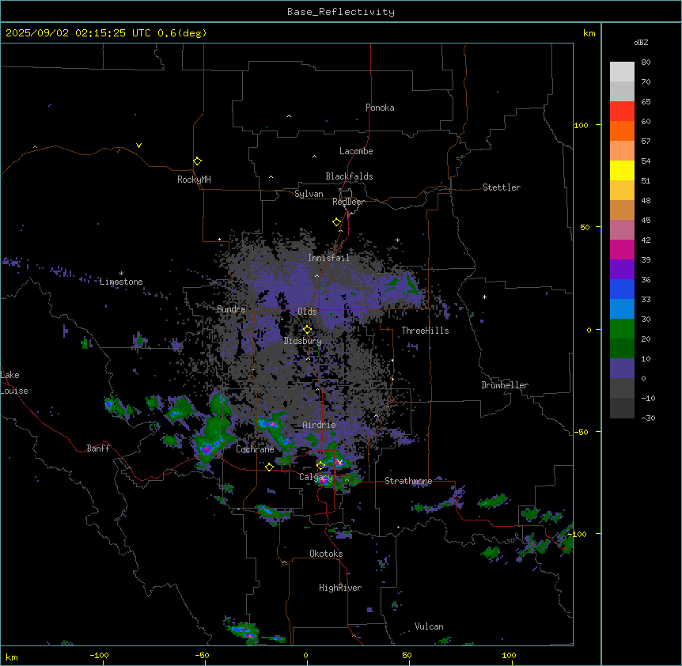Click the 80 value on the dBZ legend
Image resolution: width=682 pixels, height=666 pixels.
(x=646, y=62)
